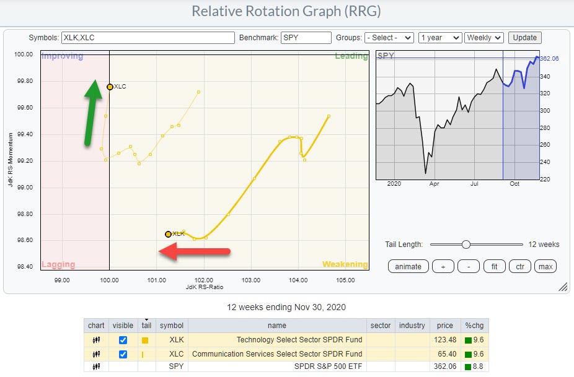Click the XLK tail color square

tap(145, 340)
